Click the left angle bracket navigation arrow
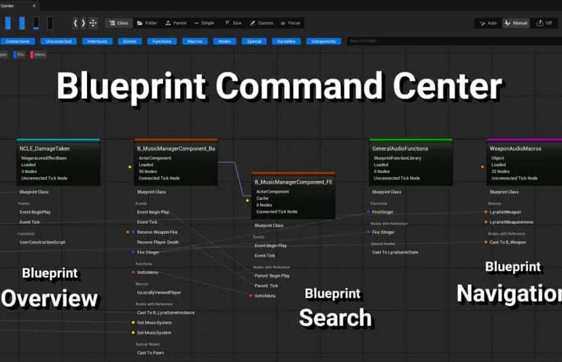 click(x=75, y=23)
